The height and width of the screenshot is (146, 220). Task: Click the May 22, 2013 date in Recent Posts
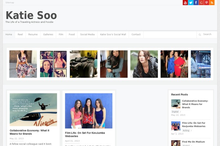[x=178, y=115]
